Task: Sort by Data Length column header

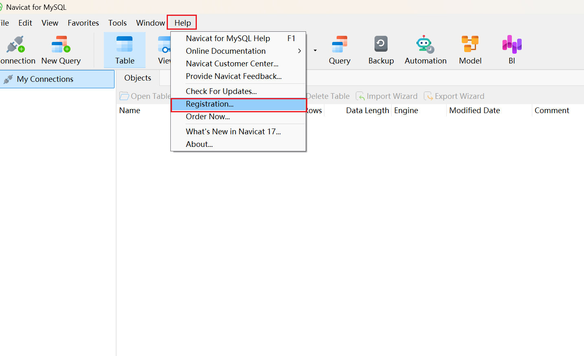Action: coord(367,110)
